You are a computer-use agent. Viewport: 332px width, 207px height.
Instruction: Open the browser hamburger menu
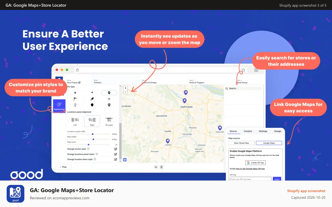[x=256, y=70]
